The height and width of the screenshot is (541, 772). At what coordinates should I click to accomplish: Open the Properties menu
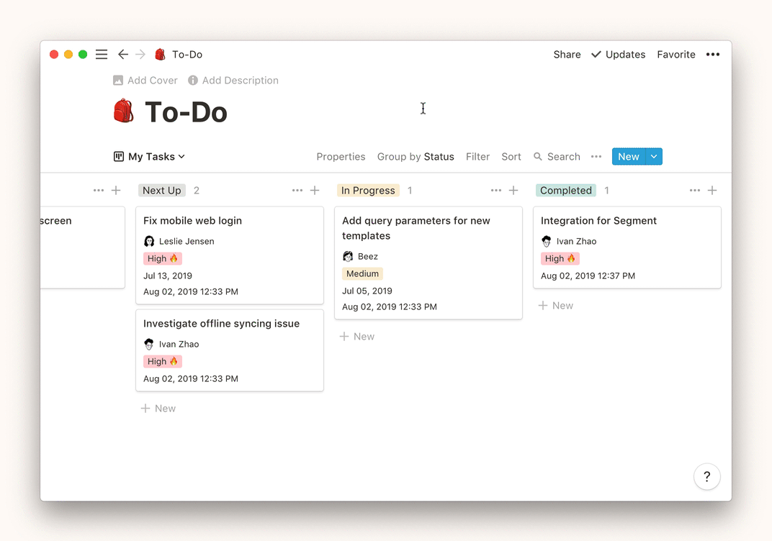pos(341,157)
